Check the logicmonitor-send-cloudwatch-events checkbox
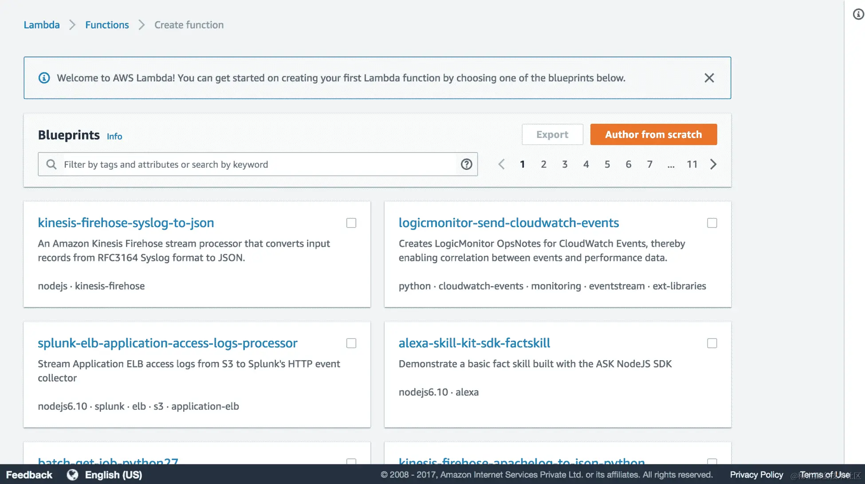Viewport: 865px width, 484px height. pyautogui.click(x=712, y=223)
